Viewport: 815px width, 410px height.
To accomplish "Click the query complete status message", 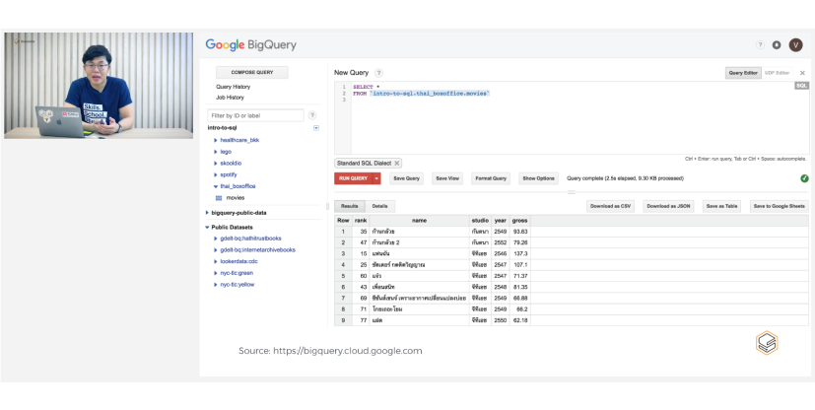I will [x=625, y=178].
